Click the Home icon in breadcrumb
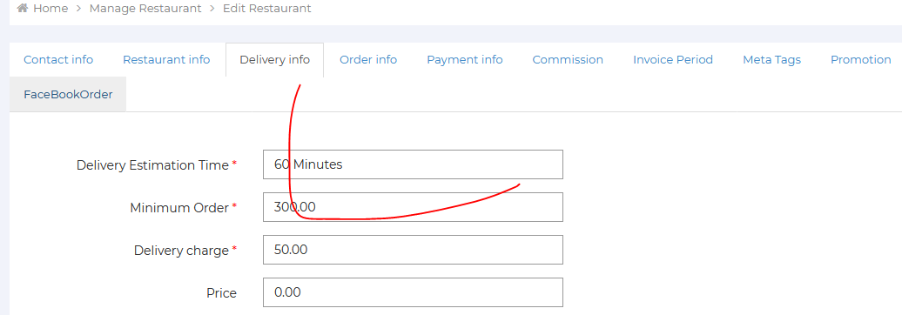 (x=23, y=9)
